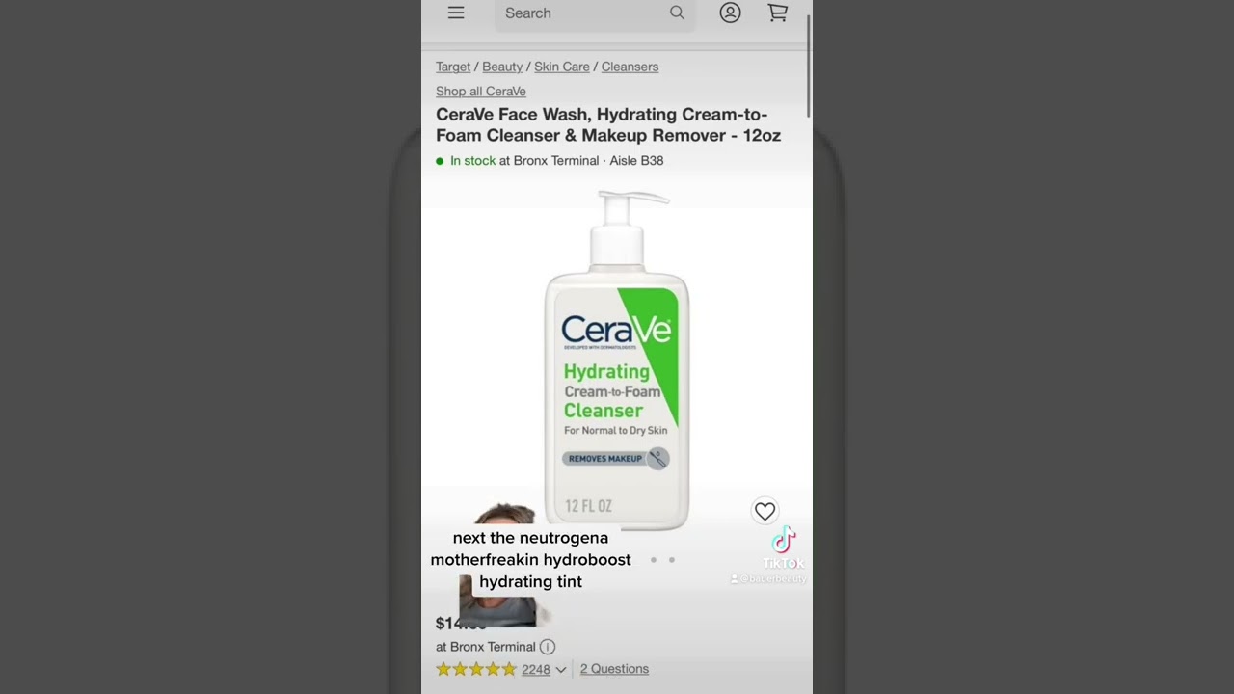
Task: Select the last image carousel dot
Action: (672, 559)
